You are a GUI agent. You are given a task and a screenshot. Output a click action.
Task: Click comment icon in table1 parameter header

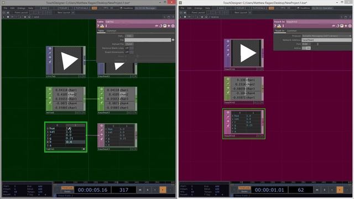[157, 26]
